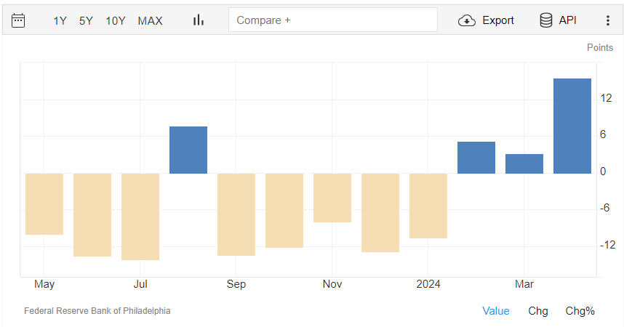Viewport: 624px width, 327px height.
Task: Open the three-dot more options menu
Action: (x=608, y=20)
